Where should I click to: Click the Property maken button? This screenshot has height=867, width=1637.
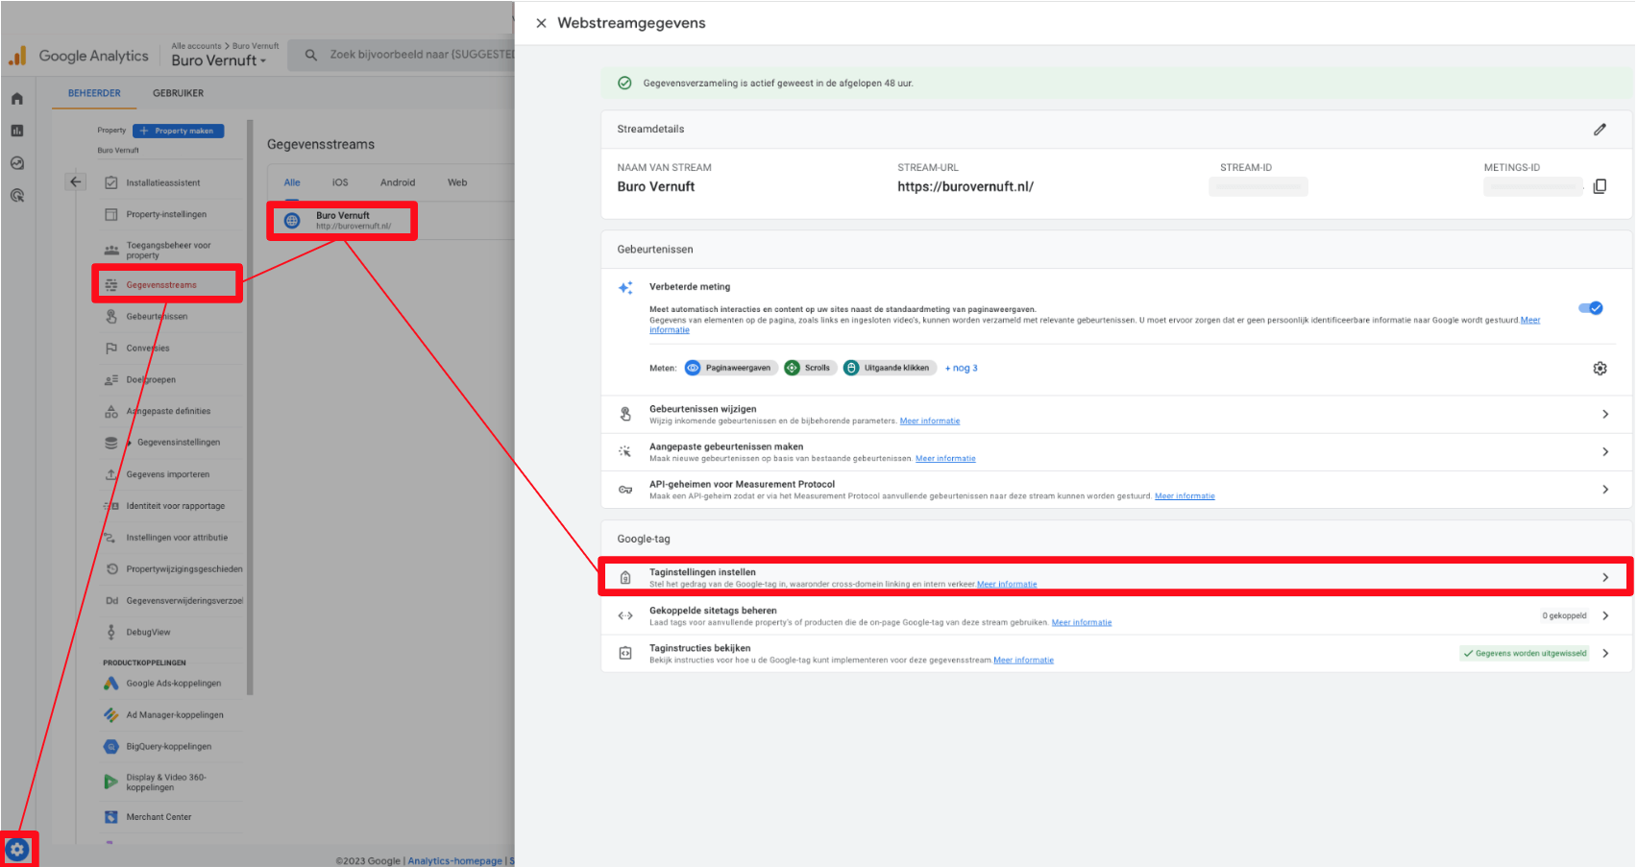pyautogui.click(x=179, y=131)
